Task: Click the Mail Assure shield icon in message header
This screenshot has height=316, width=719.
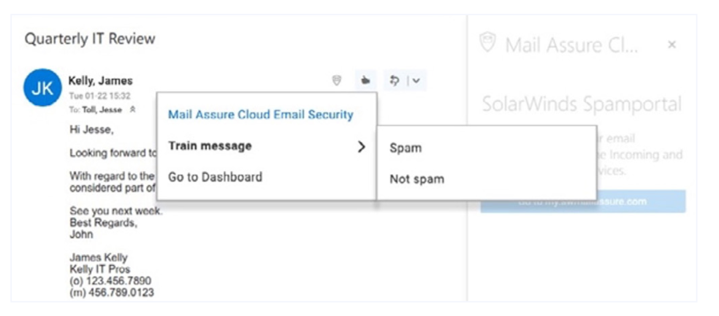Action: 337,80
